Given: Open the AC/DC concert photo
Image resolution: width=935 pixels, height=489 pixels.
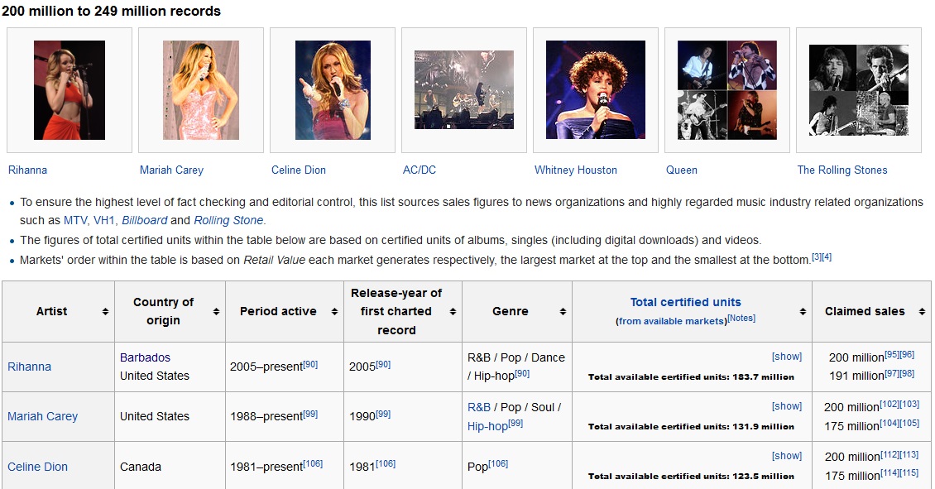Looking at the screenshot, I should [464, 90].
